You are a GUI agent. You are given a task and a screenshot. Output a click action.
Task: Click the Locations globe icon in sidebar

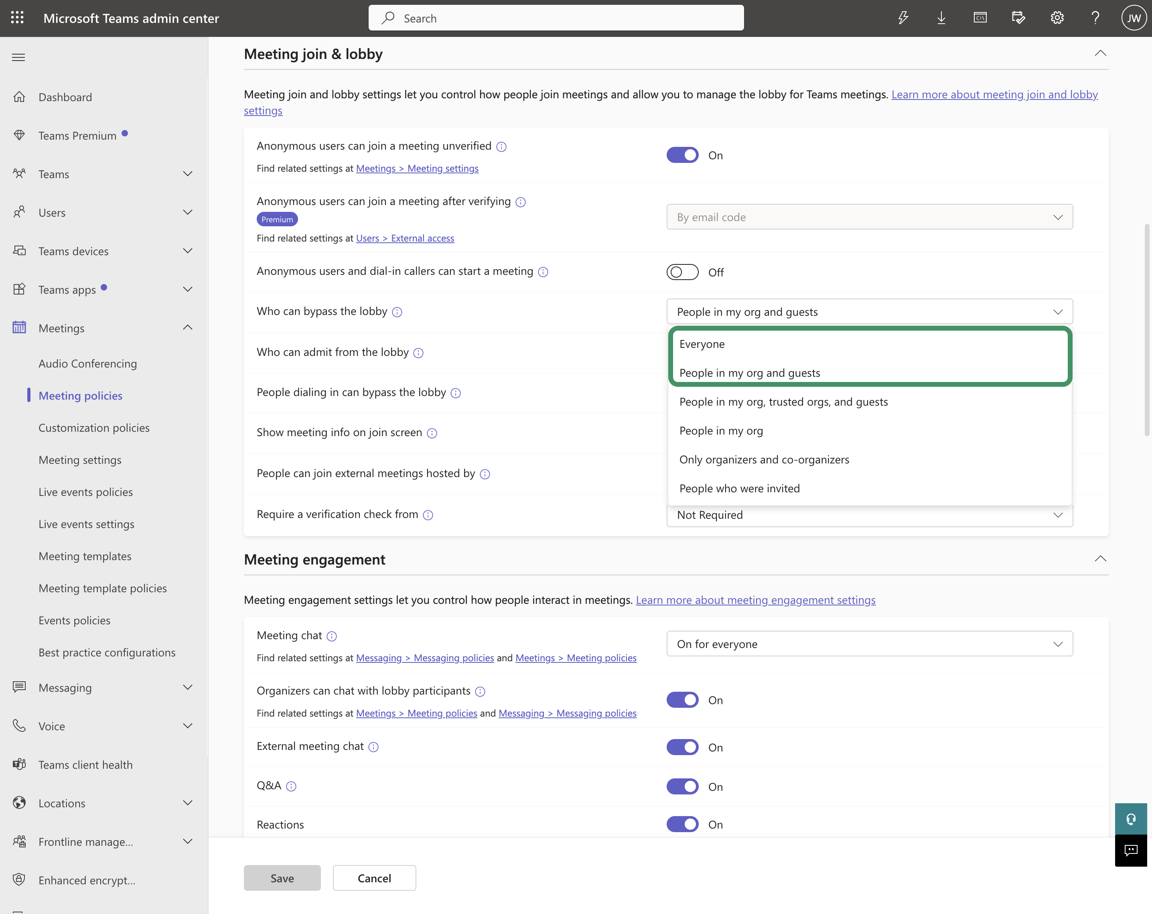tap(19, 803)
